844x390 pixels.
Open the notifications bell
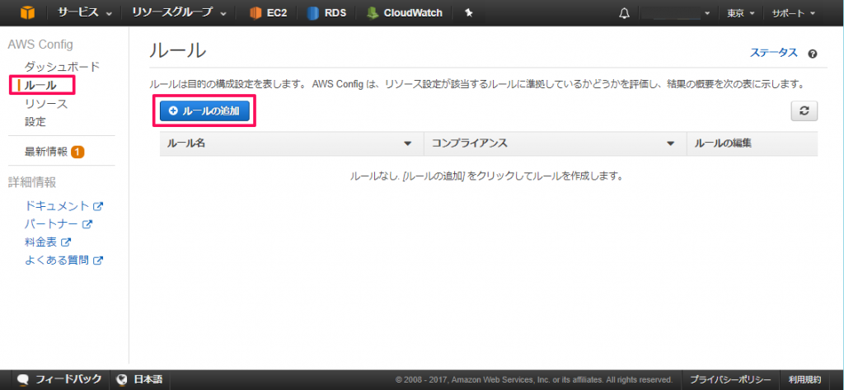coord(625,13)
